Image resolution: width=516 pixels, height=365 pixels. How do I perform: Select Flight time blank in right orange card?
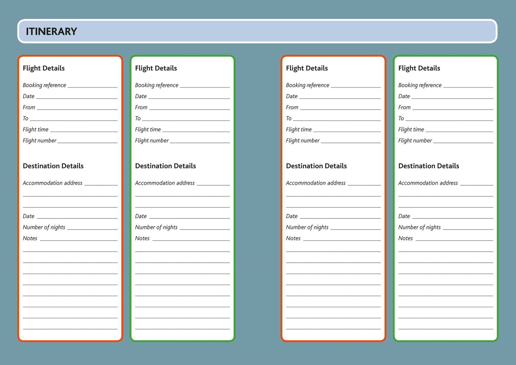pyautogui.click(x=347, y=130)
